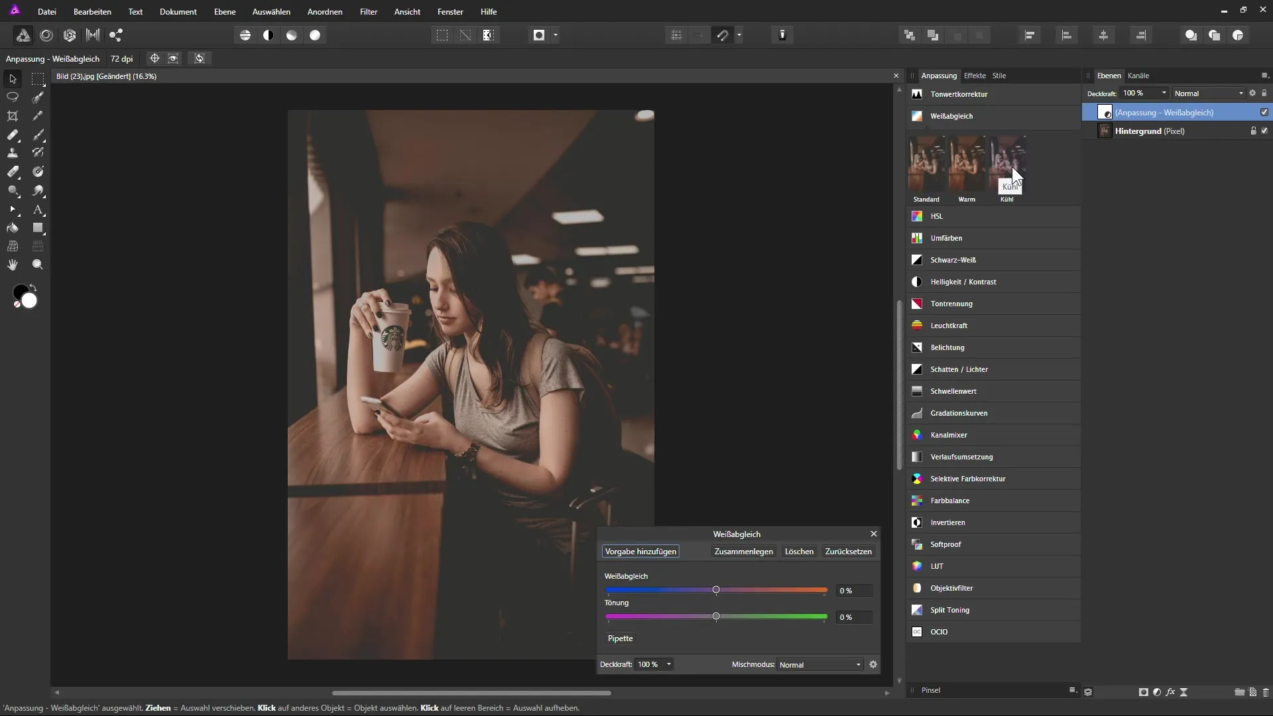Click the Vorgabe hinzufügen button
The height and width of the screenshot is (716, 1273).
tap(640, 552)
